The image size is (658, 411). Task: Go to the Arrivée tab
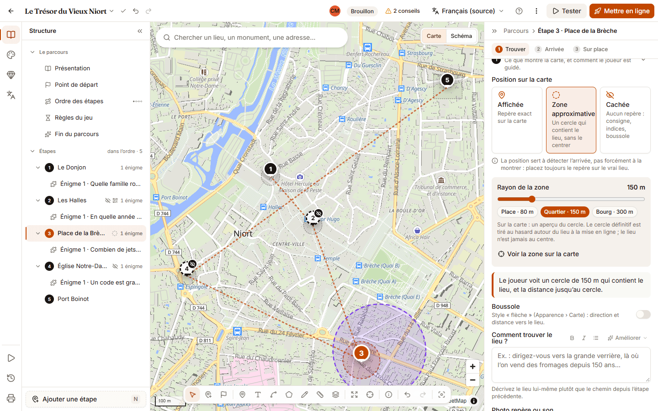click(550, 49)
